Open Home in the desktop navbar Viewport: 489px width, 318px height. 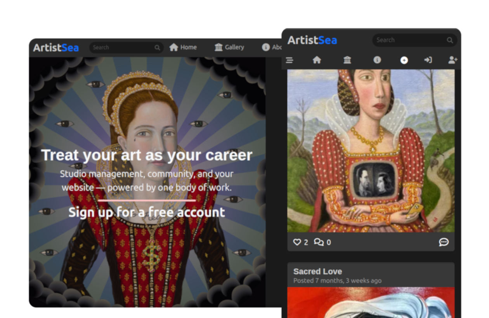183,47
